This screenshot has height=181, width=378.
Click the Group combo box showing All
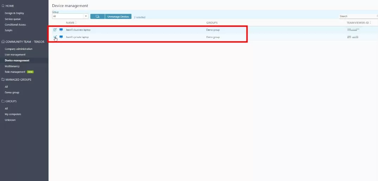(70, 16)
